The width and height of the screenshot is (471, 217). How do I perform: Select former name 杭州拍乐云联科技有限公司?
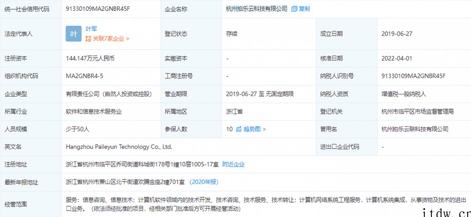[415, 129]
